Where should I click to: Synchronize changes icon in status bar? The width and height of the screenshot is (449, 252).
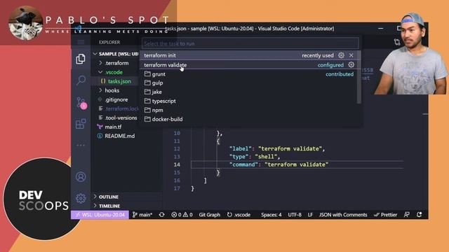(161, 215)
